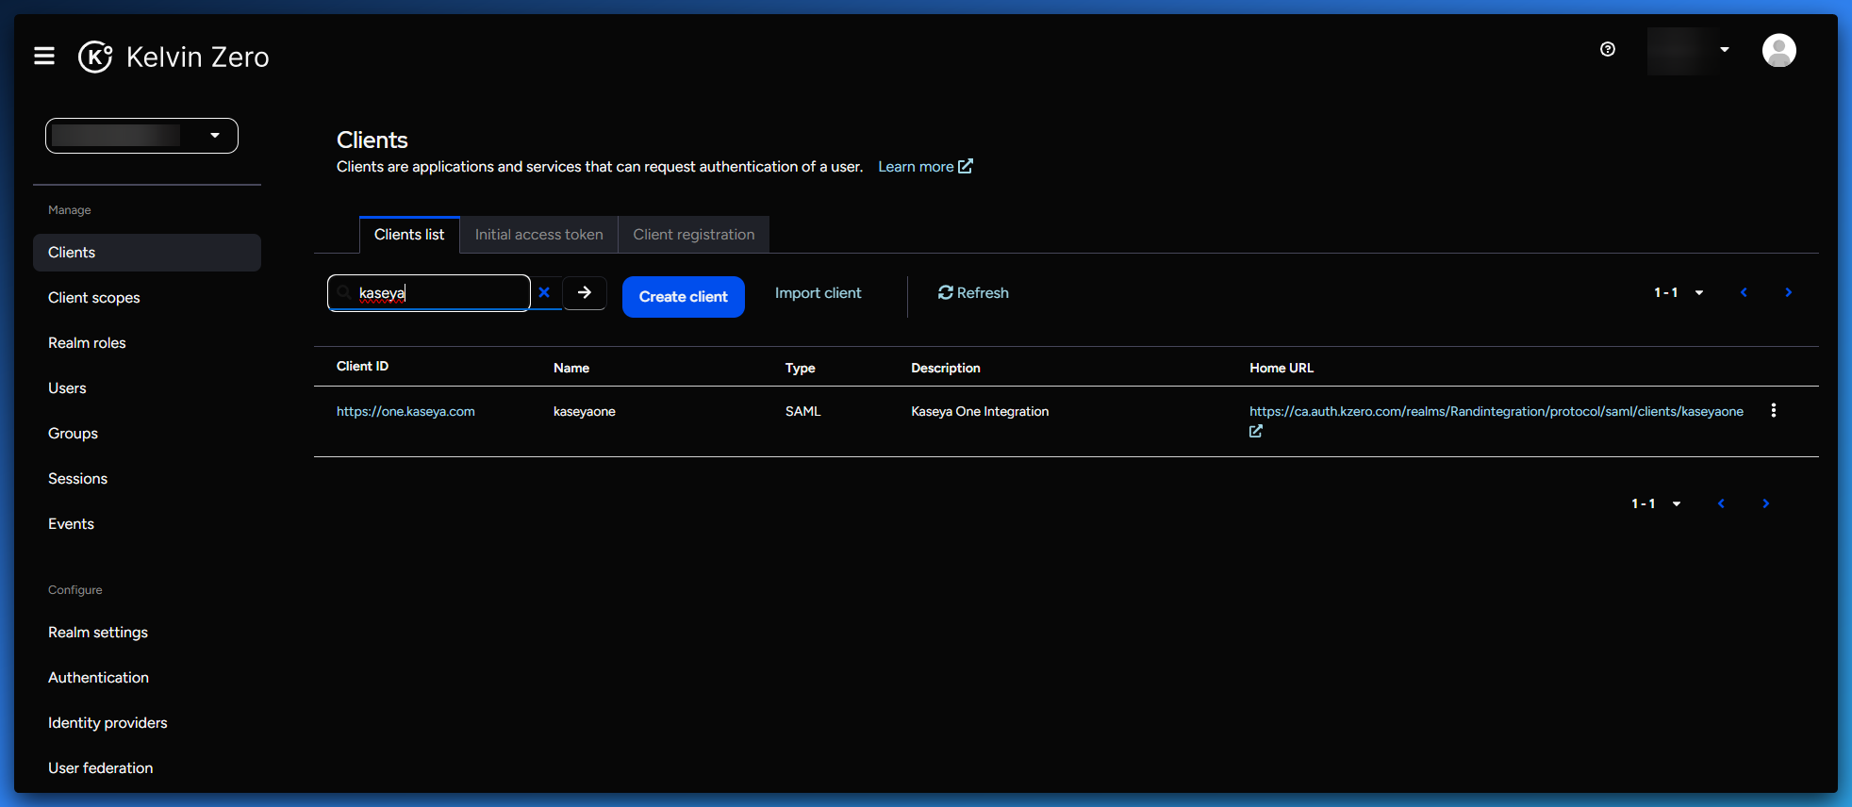Click the Description column header
The width and height of the screenshot is (1852, 807).
[x=946, y=368]
